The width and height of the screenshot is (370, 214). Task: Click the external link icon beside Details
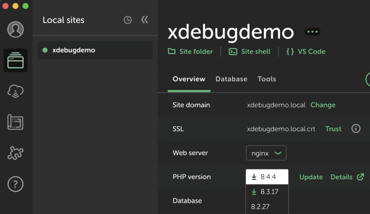coord(360,177)
